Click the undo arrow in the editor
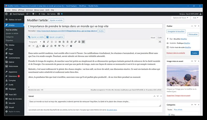The height and width of the screenshot is (120, 207). coord(63,46)
